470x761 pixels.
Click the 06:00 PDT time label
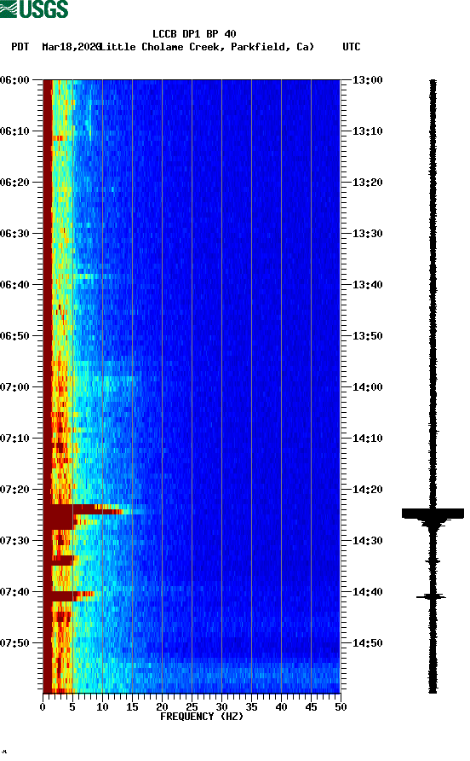click(15, 80)
